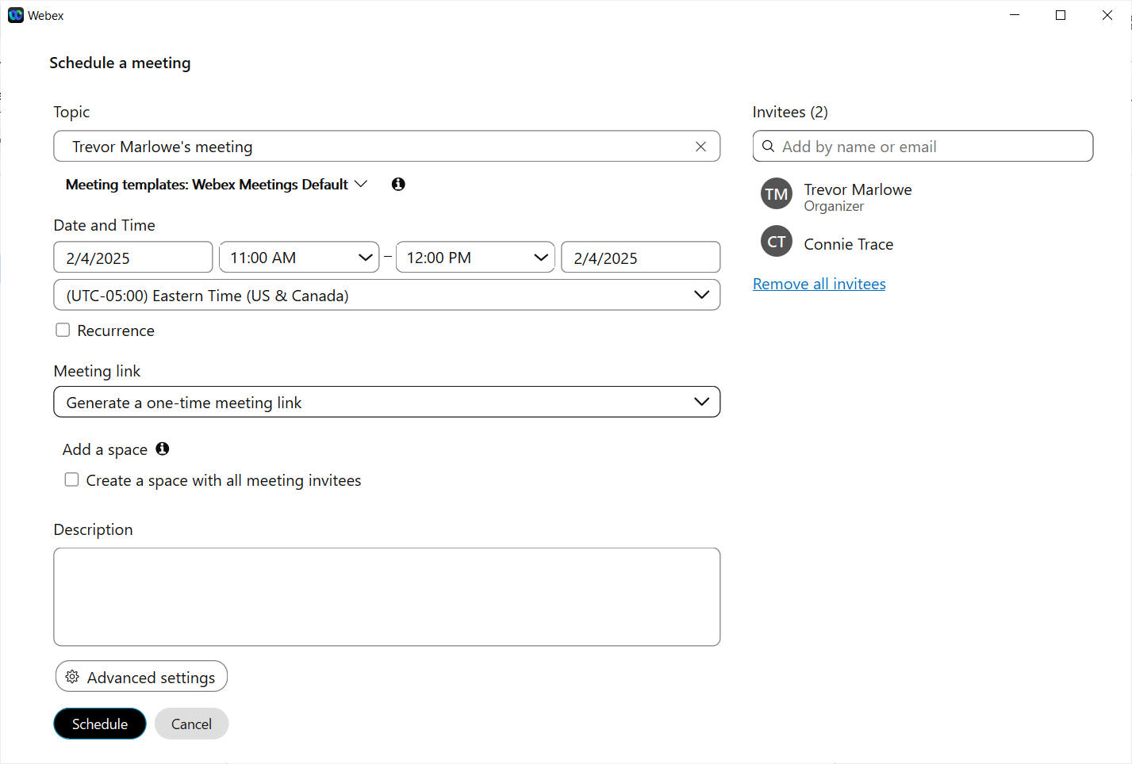
Task: Click the Add by name or email field
Action: coord(923,146)
